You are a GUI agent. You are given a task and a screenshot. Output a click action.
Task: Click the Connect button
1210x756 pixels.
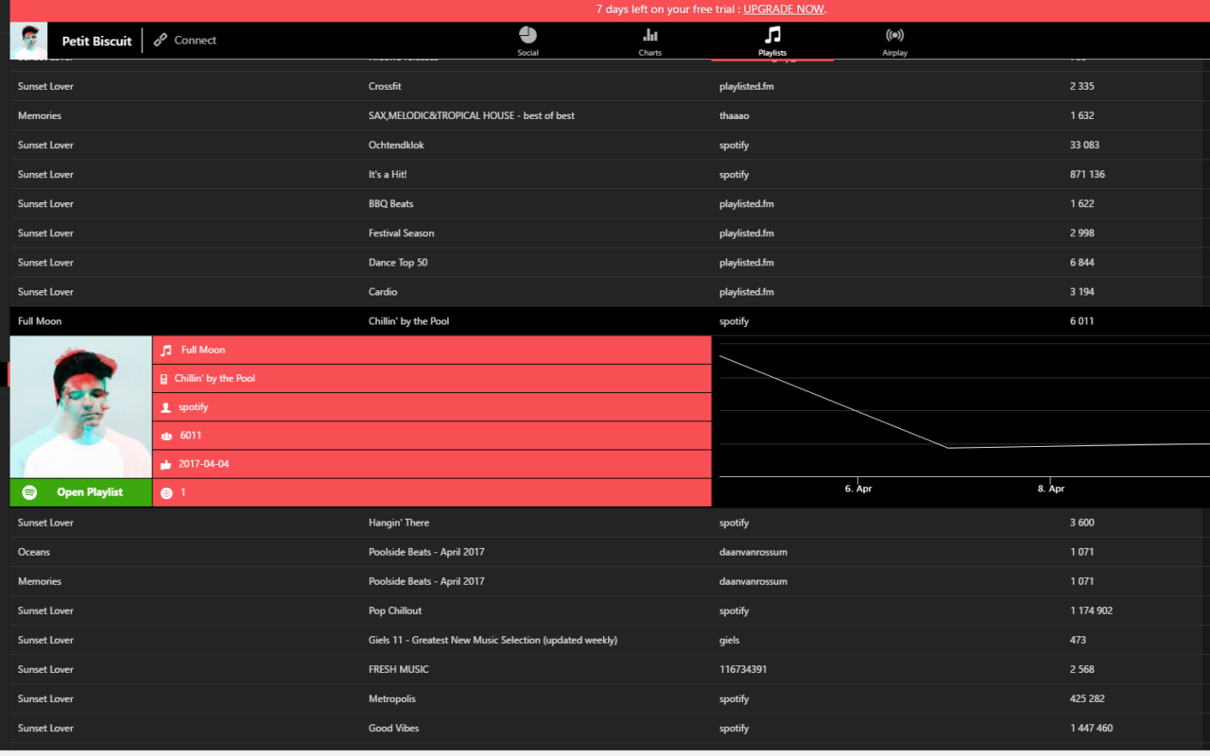(185, 40)
